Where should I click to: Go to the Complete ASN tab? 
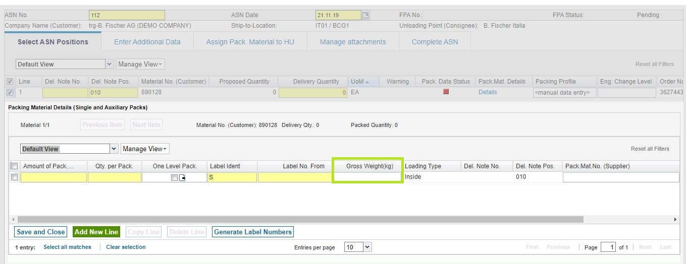435,42
